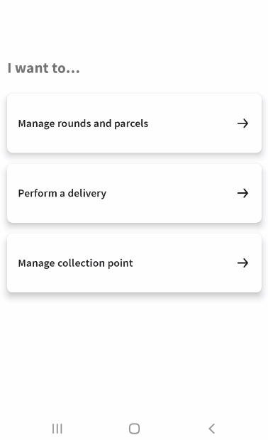The width and height of the screenshot is (268, 440).
Task: Click the arrow beside Manage rounds and parcels
Action: point(242,123)
